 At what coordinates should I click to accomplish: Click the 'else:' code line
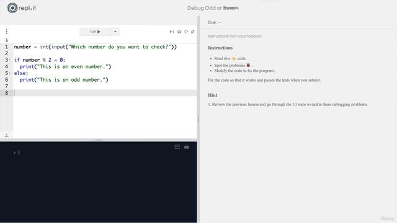[x=21, y=73]
